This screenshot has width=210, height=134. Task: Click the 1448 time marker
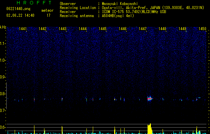tap(163, 29)
